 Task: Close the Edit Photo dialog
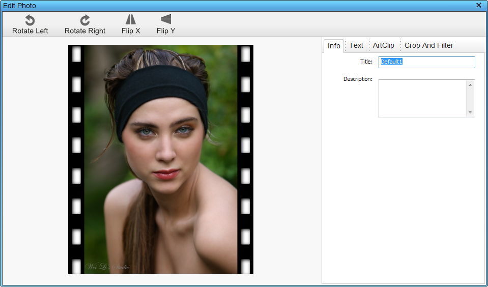pos(479,5)
